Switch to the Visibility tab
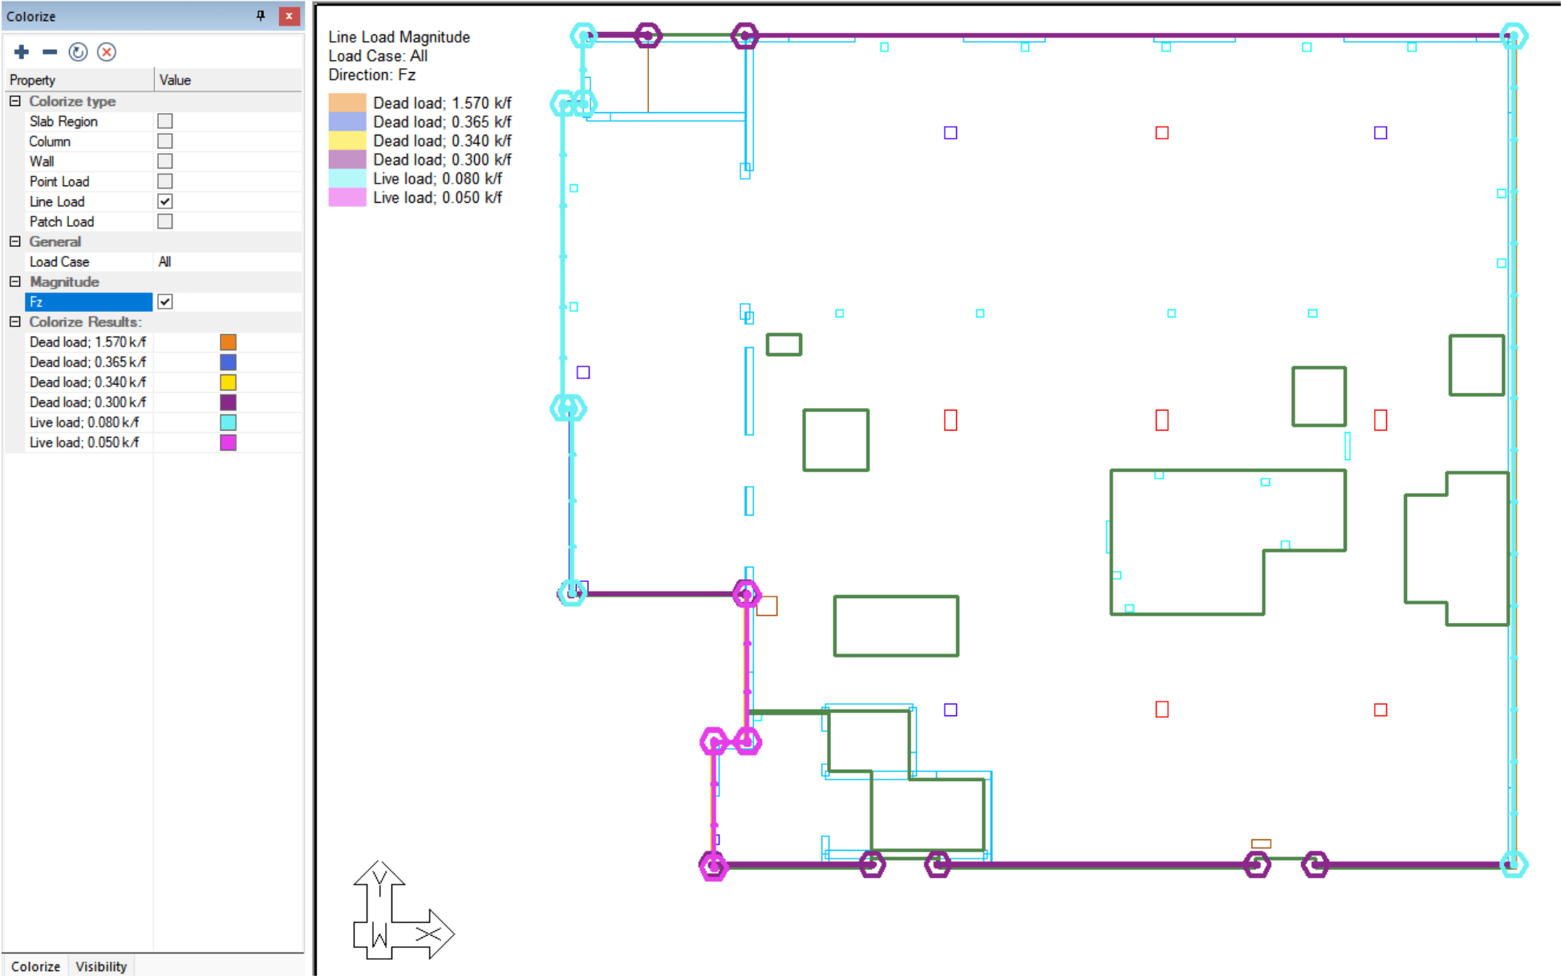The width and height of the screenshot is (1561, 979). pyautogui.click(x=101, y=966)
